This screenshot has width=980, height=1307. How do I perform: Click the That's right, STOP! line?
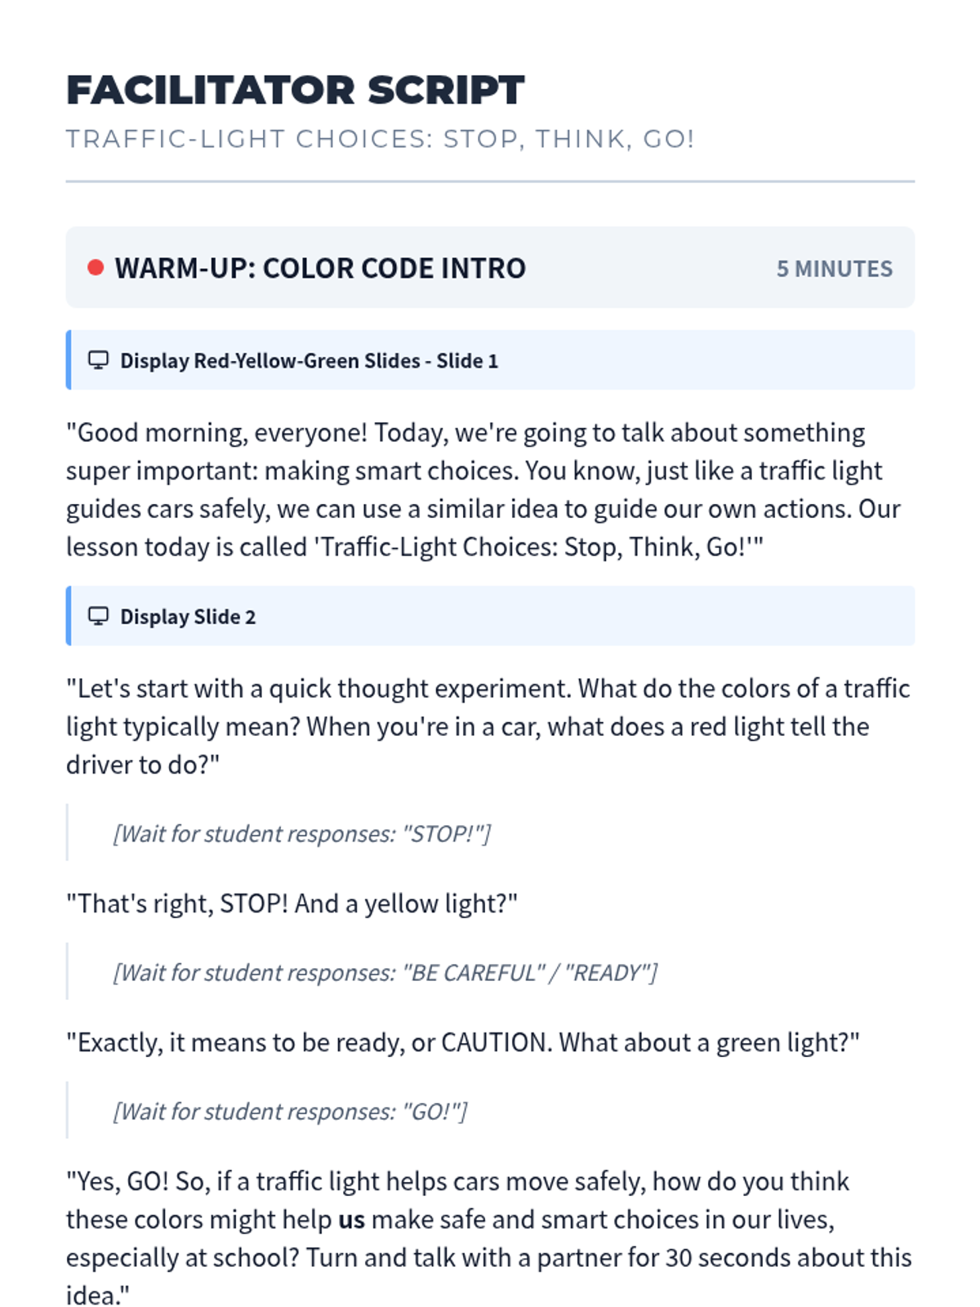pyautogui.click(x=292, y=903)
